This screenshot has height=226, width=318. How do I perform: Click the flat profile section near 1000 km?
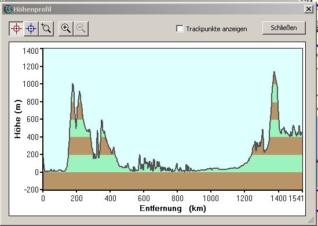pos(211,168)
